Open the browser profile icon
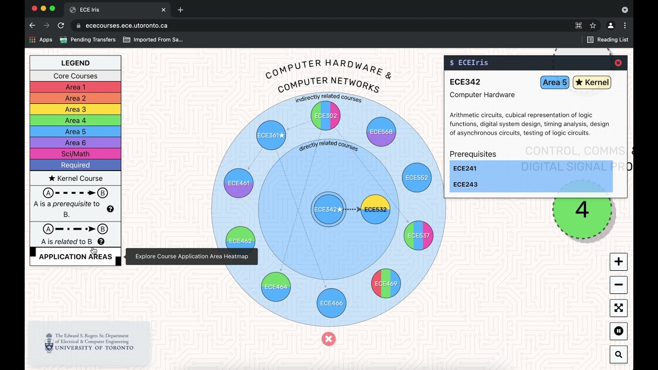 [x=610, y=25]
